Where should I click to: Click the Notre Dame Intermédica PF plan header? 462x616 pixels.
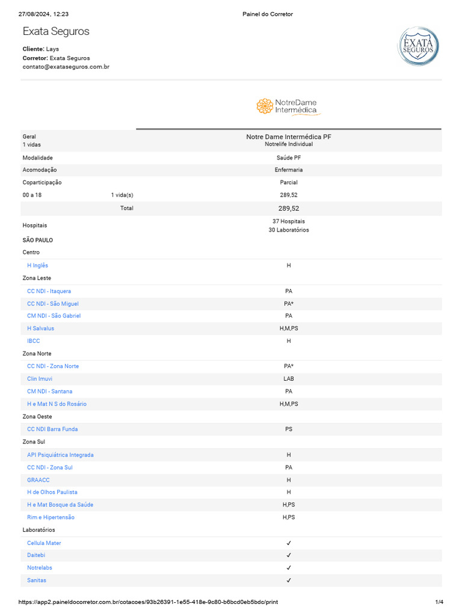pyautogui.click(x=289, y=137)
